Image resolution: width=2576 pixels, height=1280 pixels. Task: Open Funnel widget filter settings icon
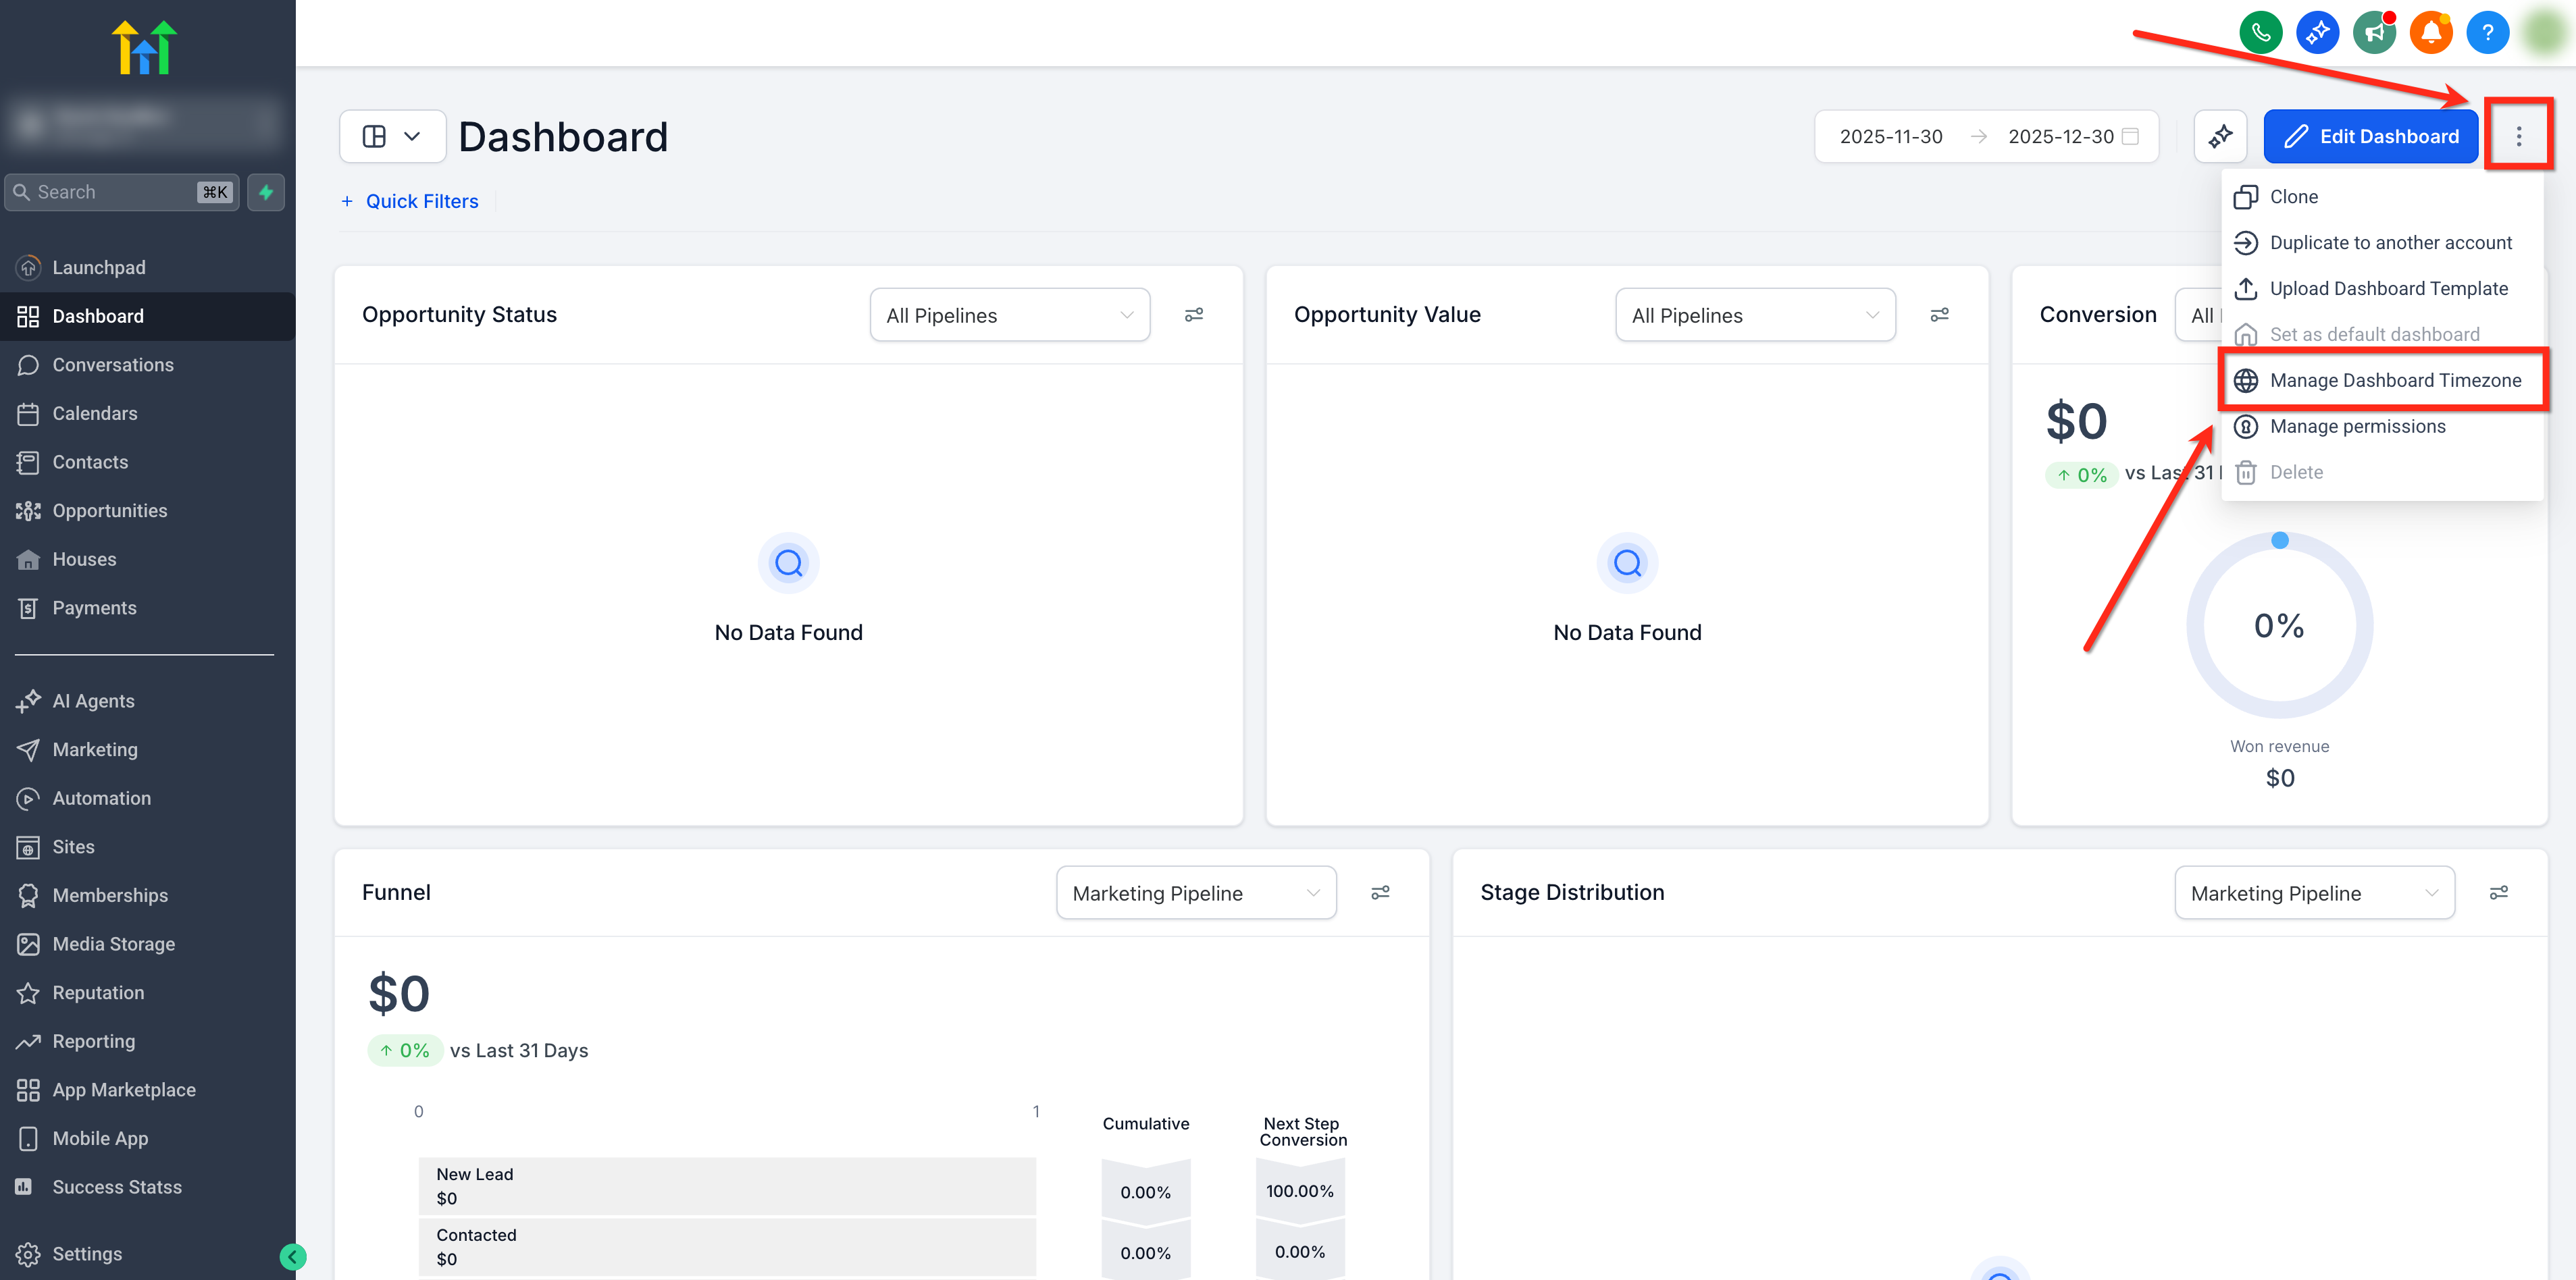coord(1380,892)
